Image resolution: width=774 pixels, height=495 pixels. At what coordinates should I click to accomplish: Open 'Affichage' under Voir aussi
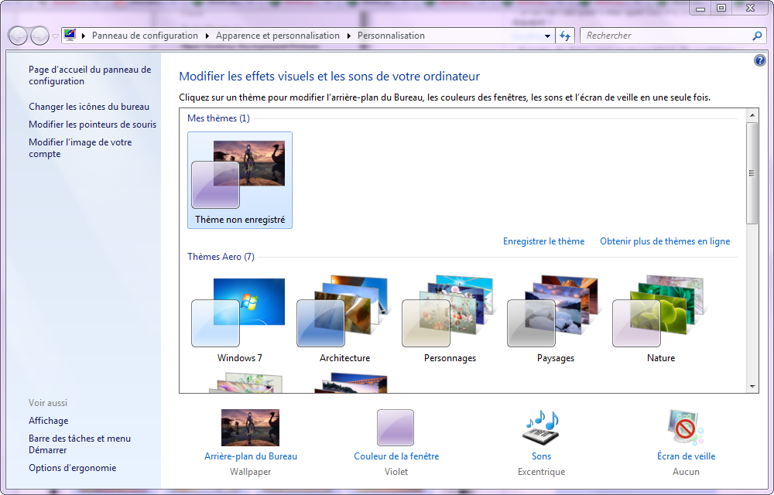pyautogui.click(x=48, y=421)
